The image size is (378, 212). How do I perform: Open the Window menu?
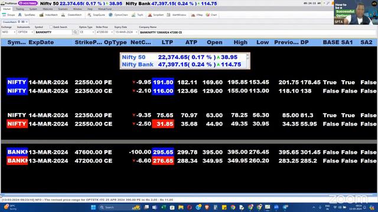pos(77,9)
